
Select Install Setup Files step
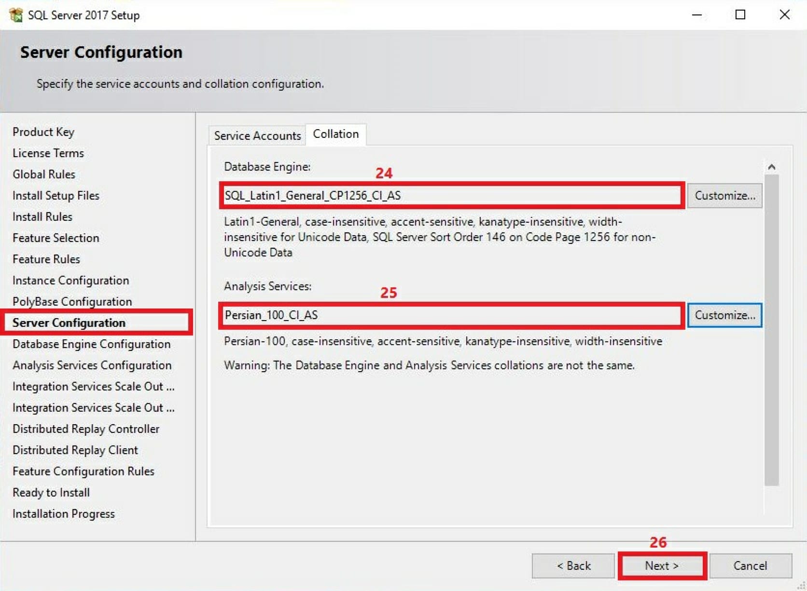tap(56, 195)
